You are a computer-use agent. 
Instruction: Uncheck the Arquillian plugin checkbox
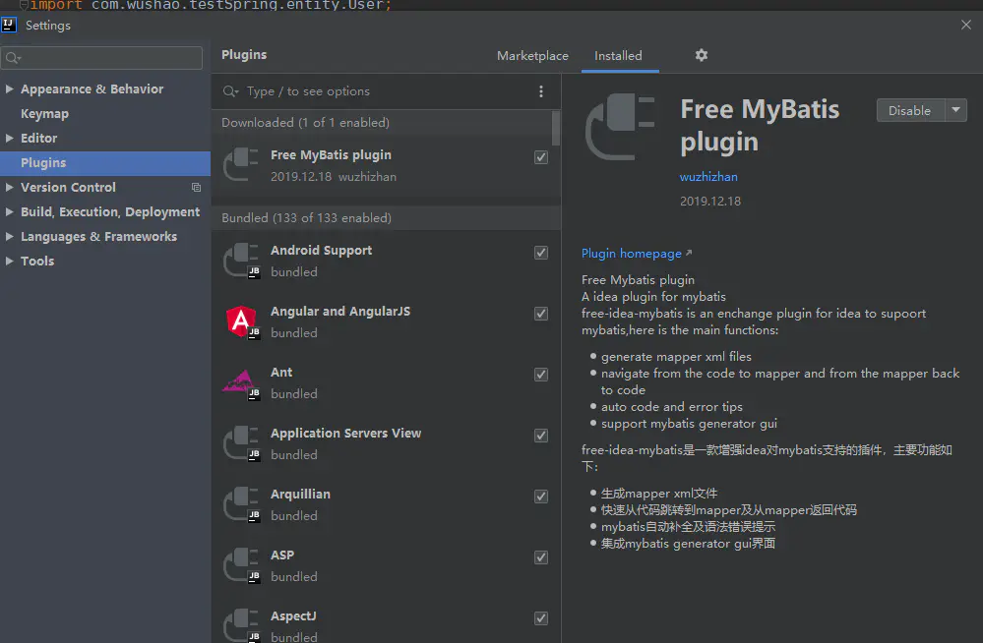pos(541,497)
